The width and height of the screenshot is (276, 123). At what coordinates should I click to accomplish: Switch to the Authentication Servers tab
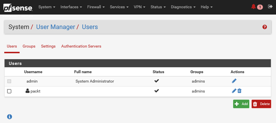(x=81, y=46)
